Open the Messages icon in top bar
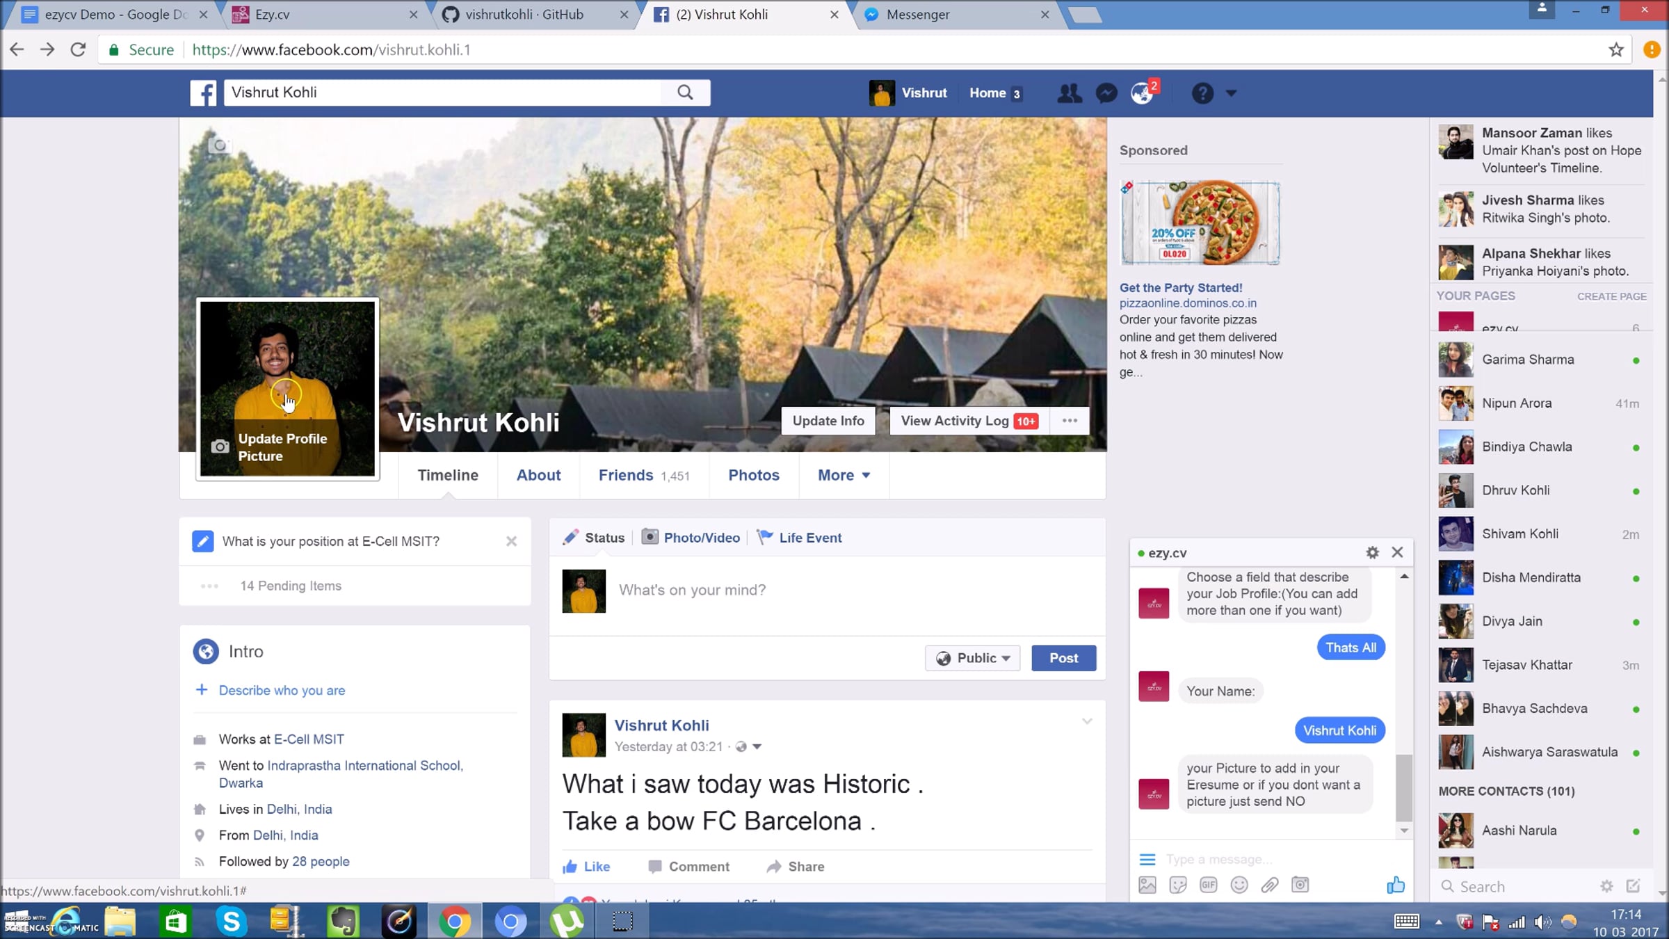Viewport: 1669px width, 939px height. [1106, 93]
